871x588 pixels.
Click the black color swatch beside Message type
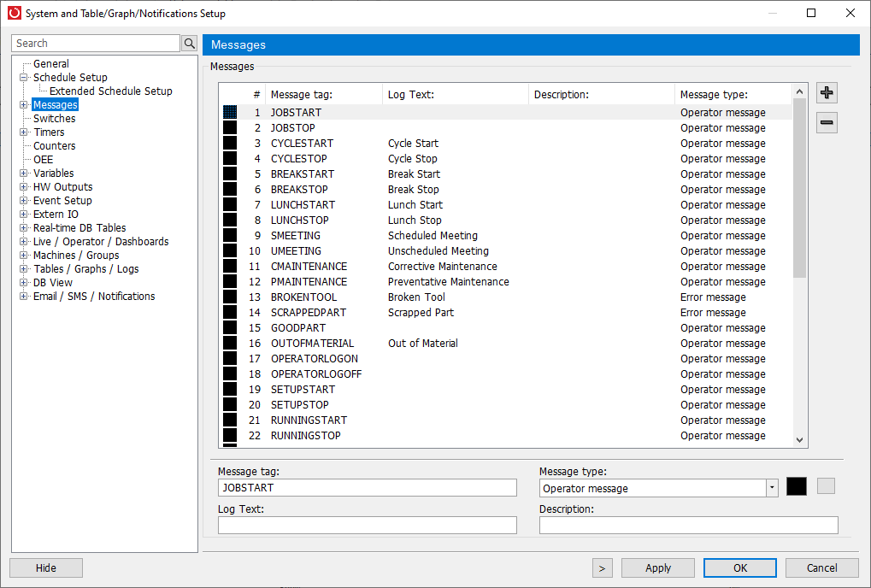pyautogui.click(x=796, y=486)
